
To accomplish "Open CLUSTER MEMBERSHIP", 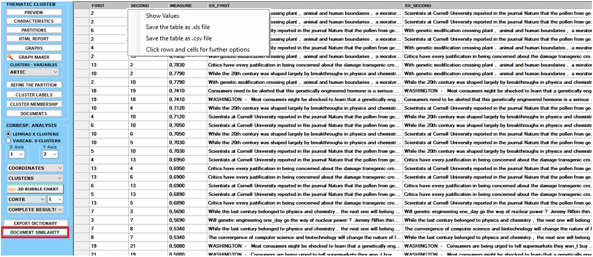I will pyautogui.click(x=34, y=104).
